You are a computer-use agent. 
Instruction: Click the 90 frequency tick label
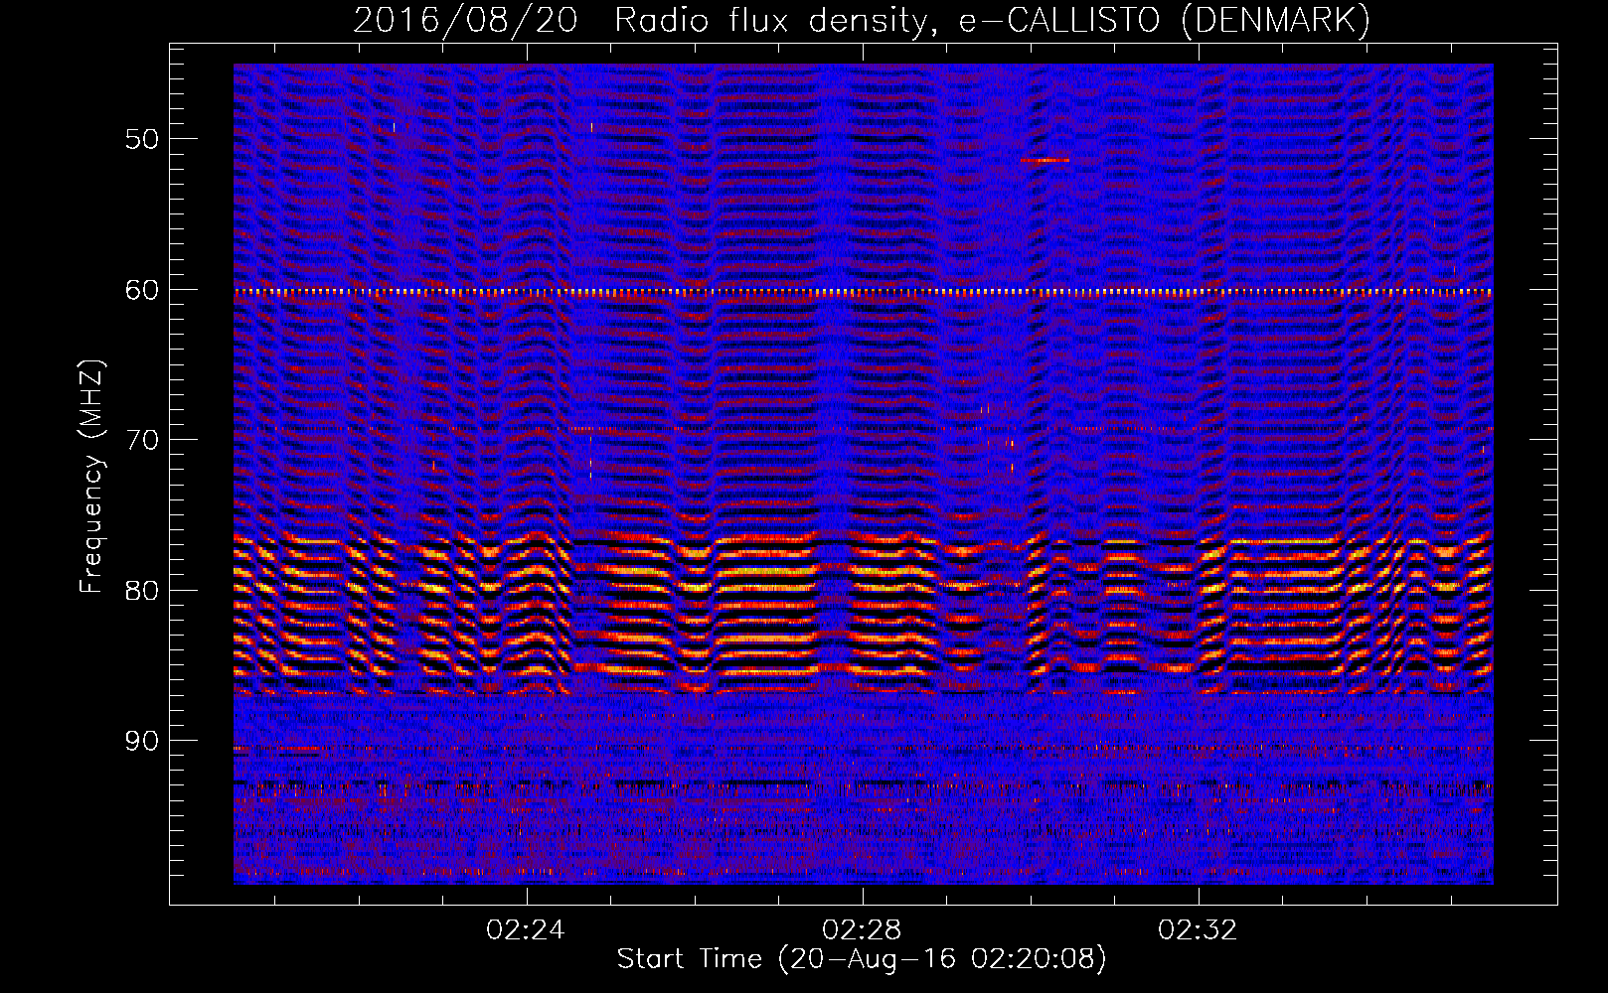(142, 741)
